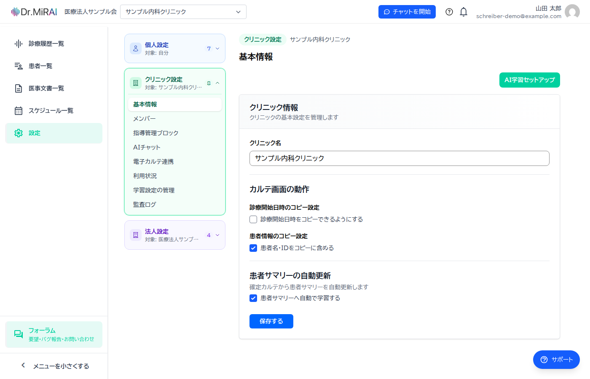This screenshot has width=590, height=379.
Task: Open the help question mark icon
Action: 449,12
